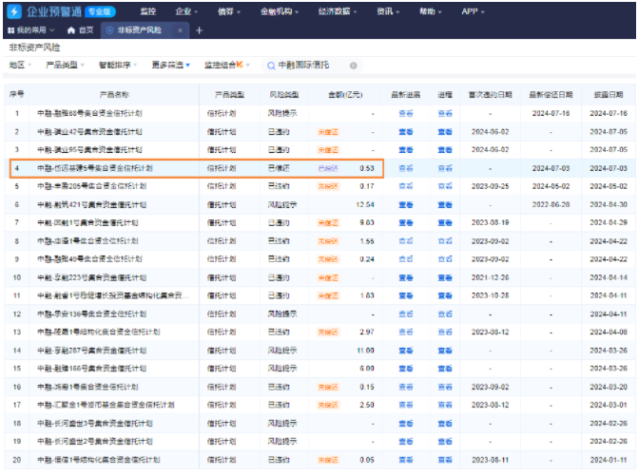
Task: Open the 智能排序 dropdown
Action: pos(118,65)
